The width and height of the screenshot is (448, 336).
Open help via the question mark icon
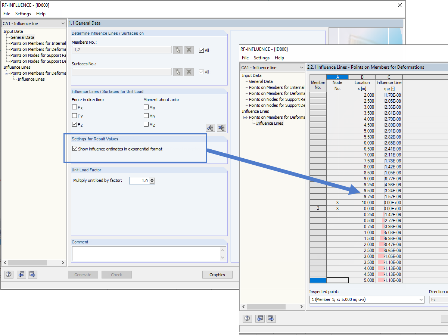tap(248, 318)
